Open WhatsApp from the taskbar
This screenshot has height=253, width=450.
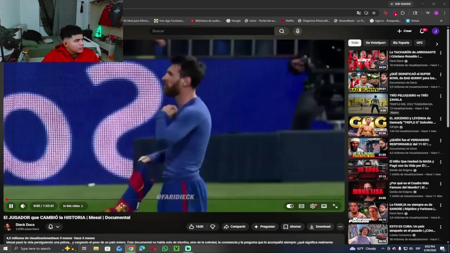click(165, 248)
